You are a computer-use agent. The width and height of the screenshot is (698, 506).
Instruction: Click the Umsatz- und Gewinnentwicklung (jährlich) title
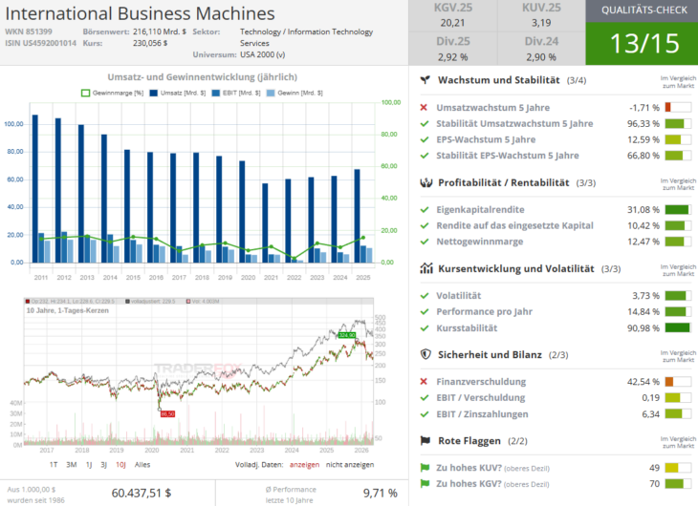point(203,77)
